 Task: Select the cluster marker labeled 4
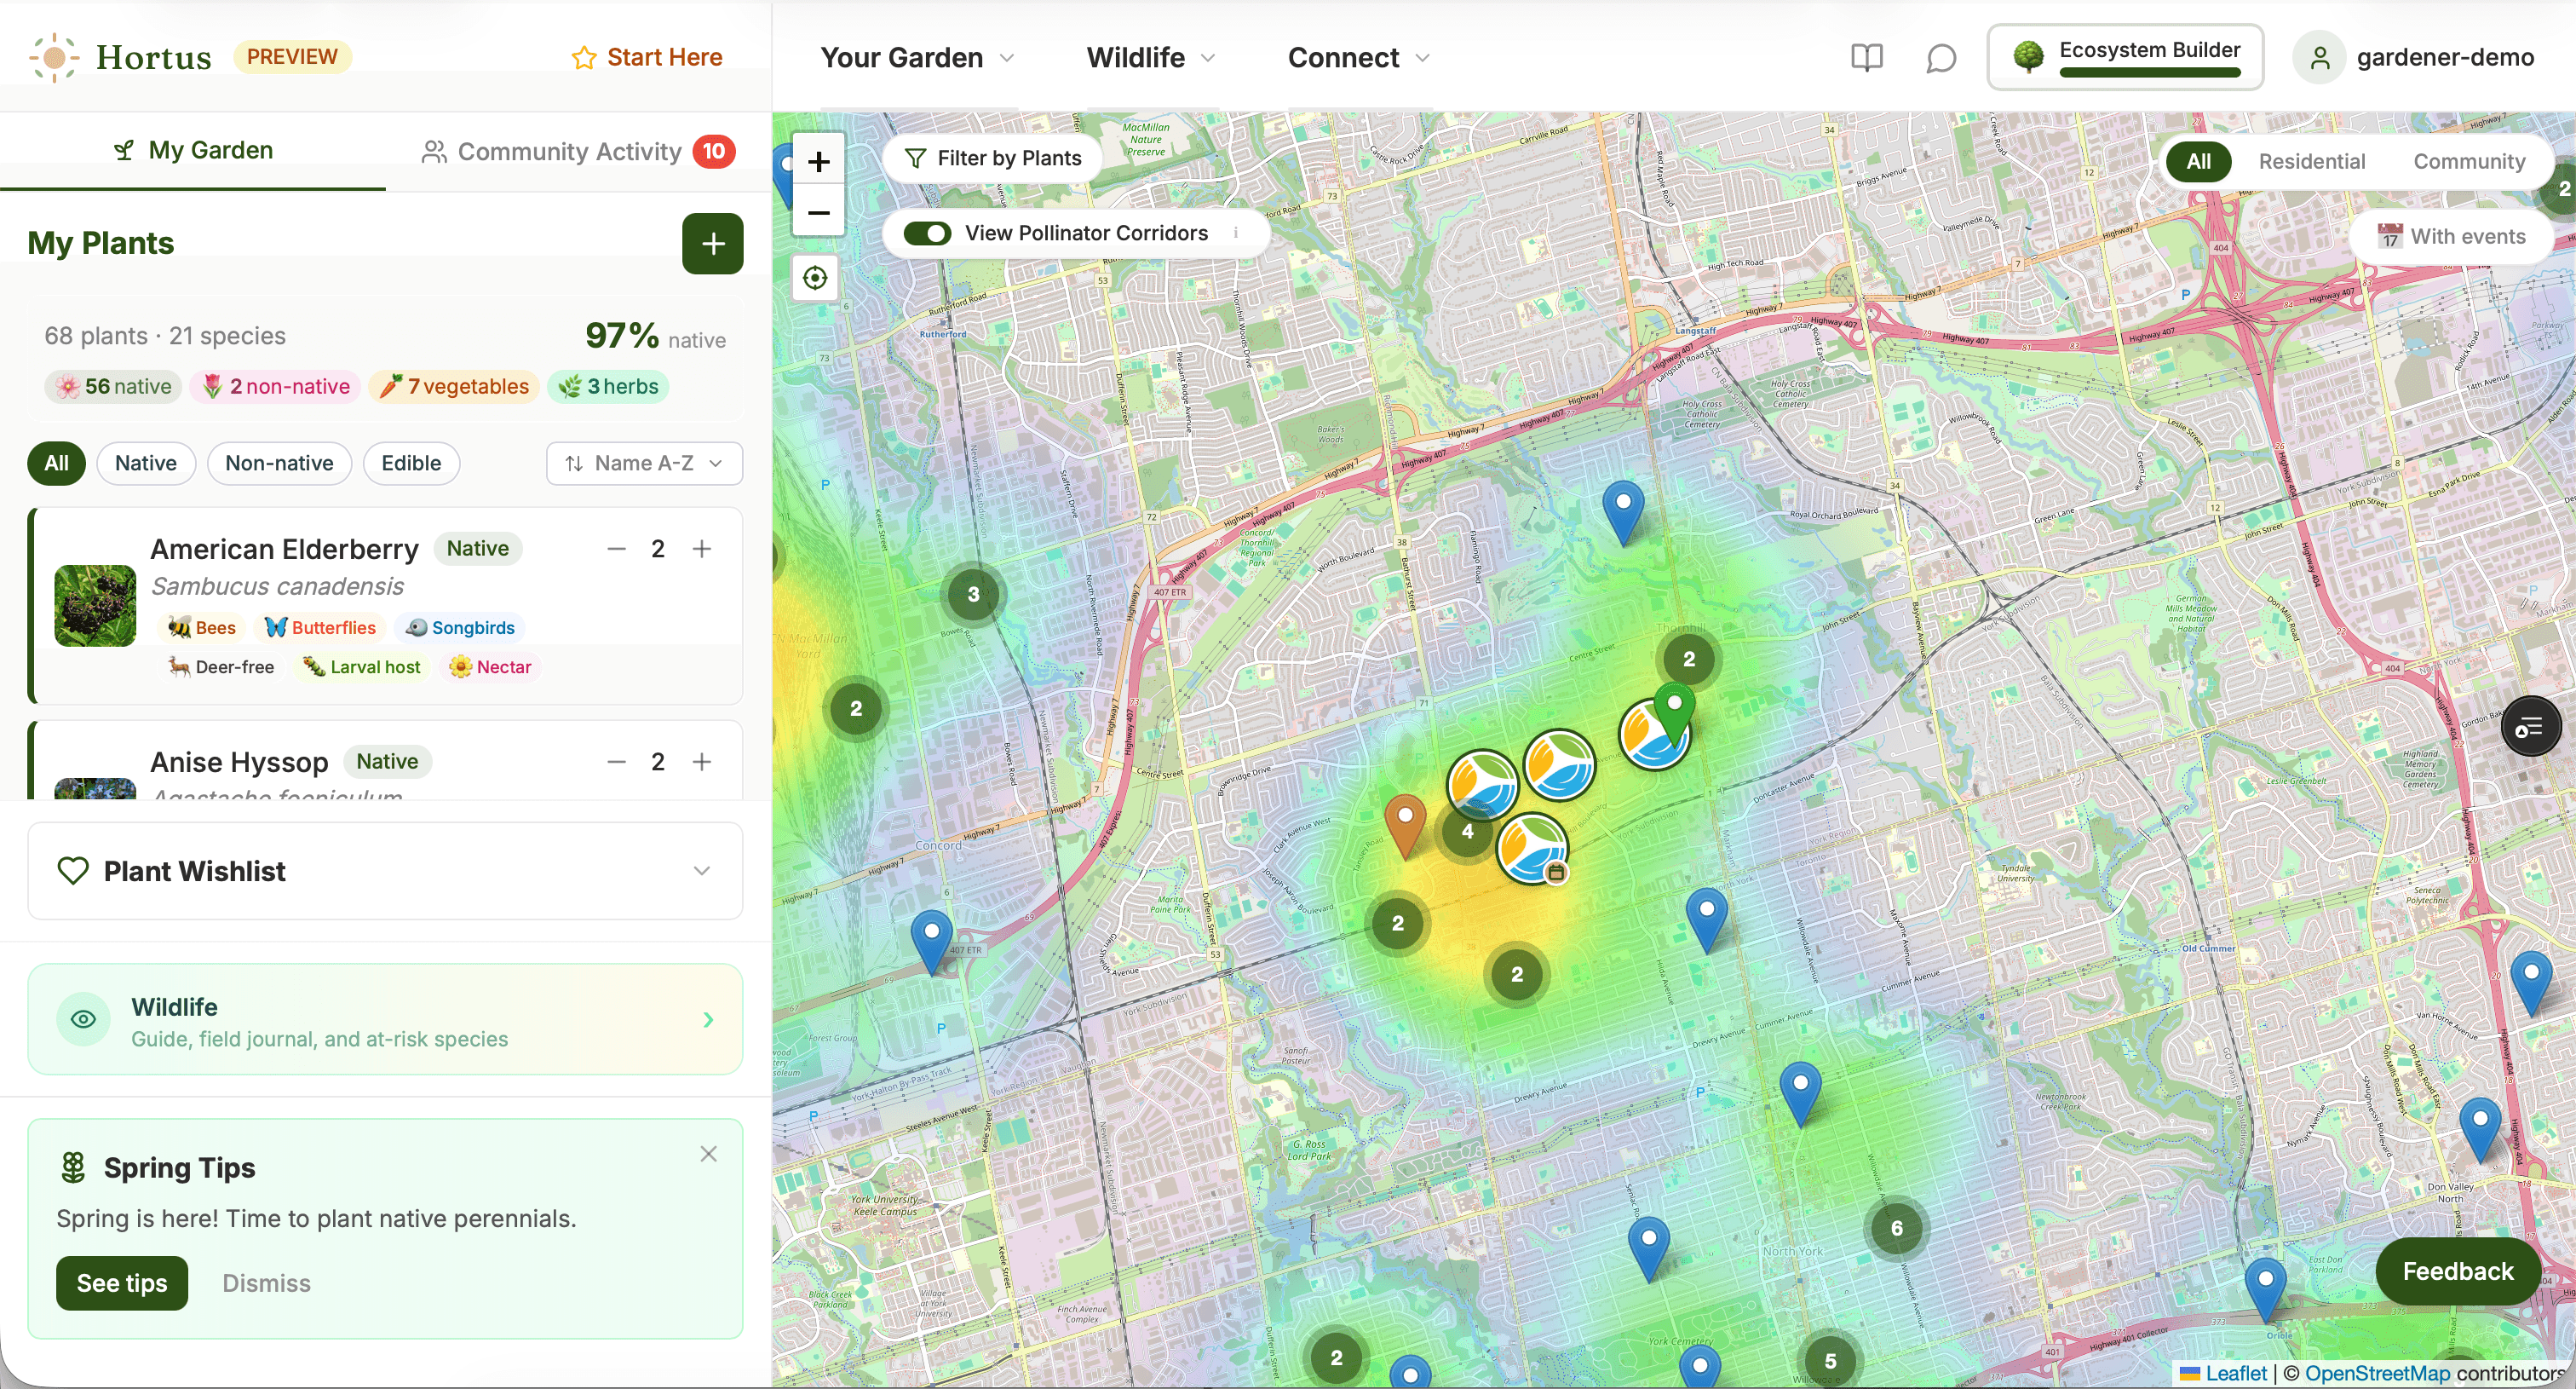(x=1466, y=831)
